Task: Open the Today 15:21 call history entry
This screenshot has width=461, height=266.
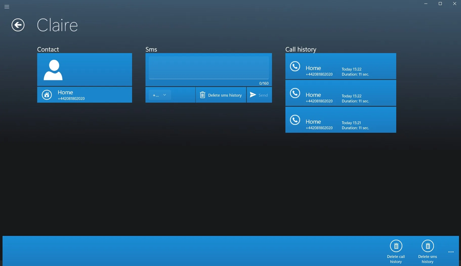Action: coord(341,120)
